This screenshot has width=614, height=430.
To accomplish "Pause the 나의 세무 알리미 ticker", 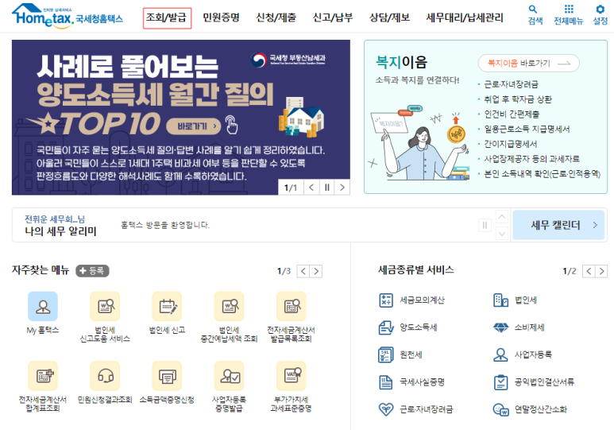I will [x=485, y=225].
